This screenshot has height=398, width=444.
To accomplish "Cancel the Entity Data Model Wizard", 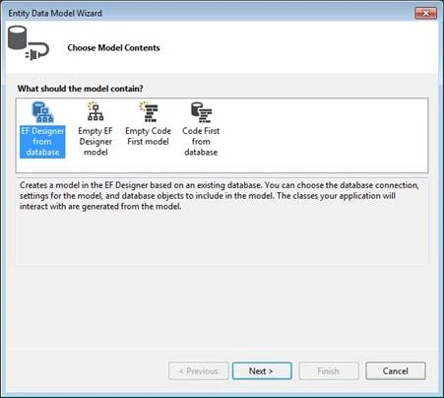I will coord(396,371).
